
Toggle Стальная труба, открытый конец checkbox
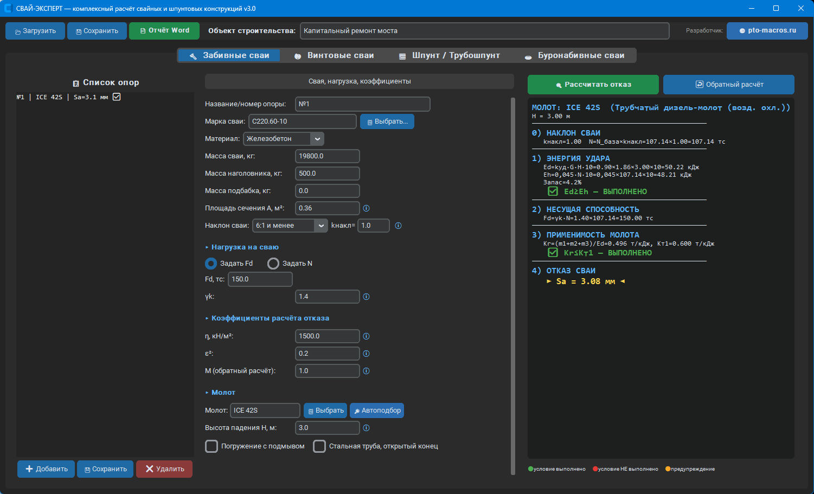[319, 446]
